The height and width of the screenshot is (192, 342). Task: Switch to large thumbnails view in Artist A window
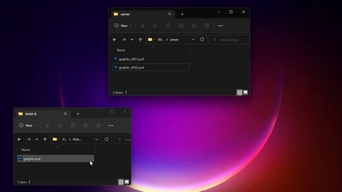[127, 182]
